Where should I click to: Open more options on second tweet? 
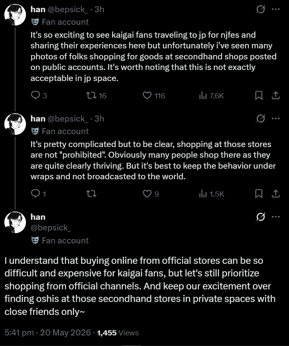[x=276, y=118]
